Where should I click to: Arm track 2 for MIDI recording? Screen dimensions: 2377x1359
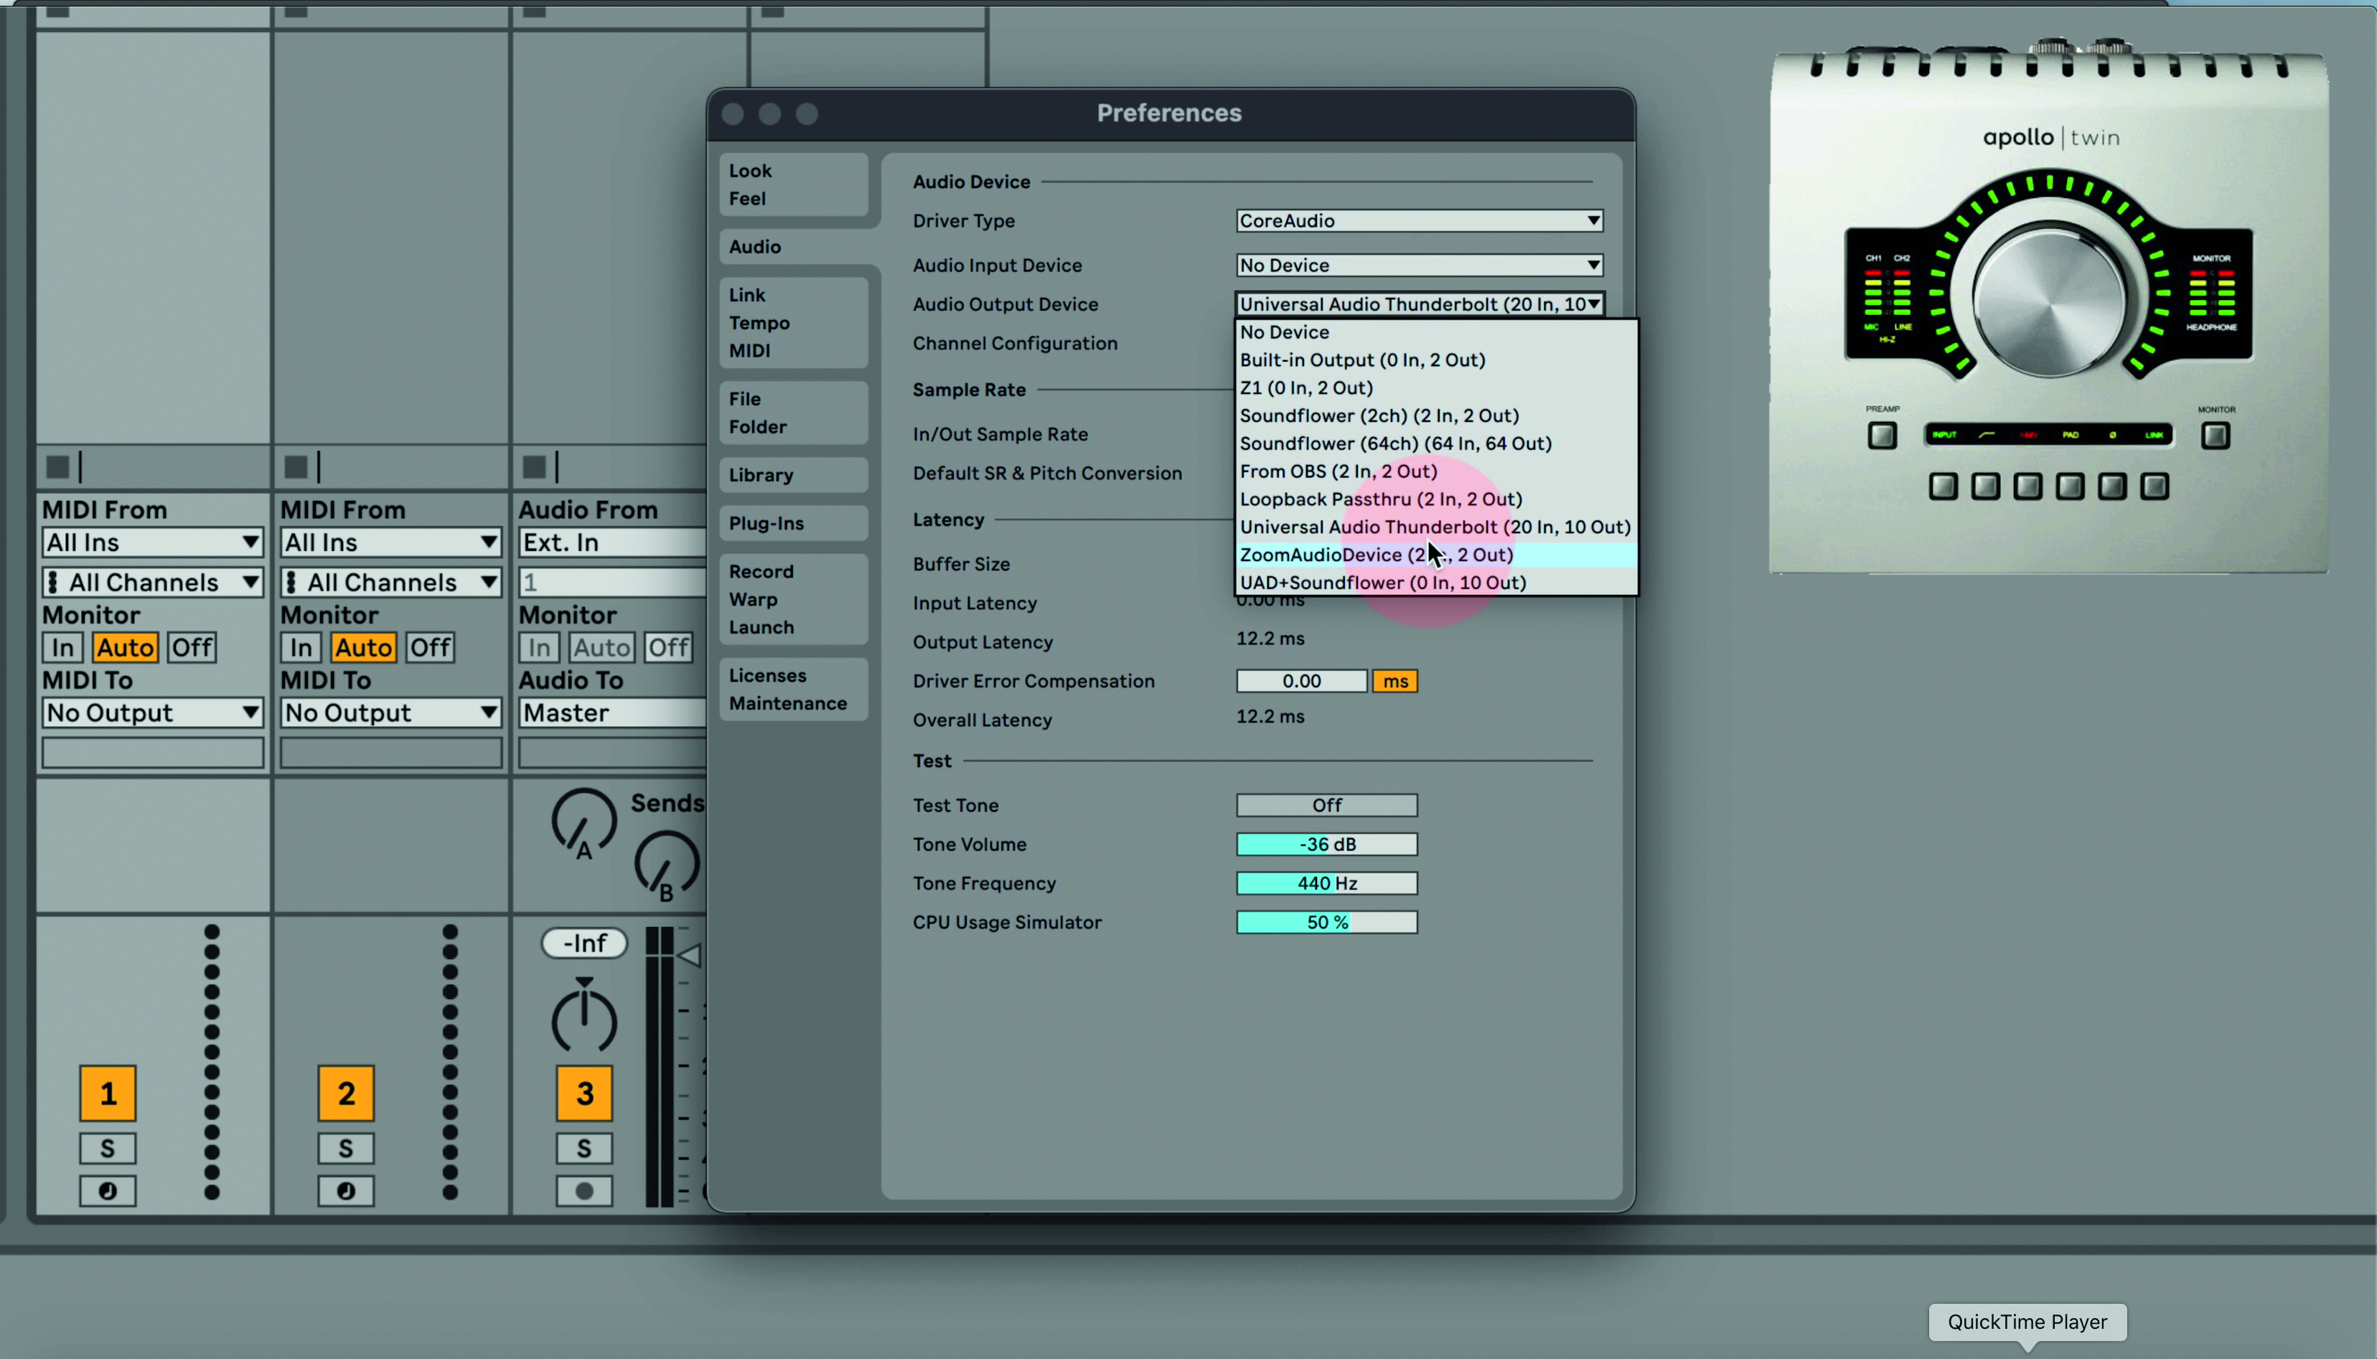click(347, 1192)
